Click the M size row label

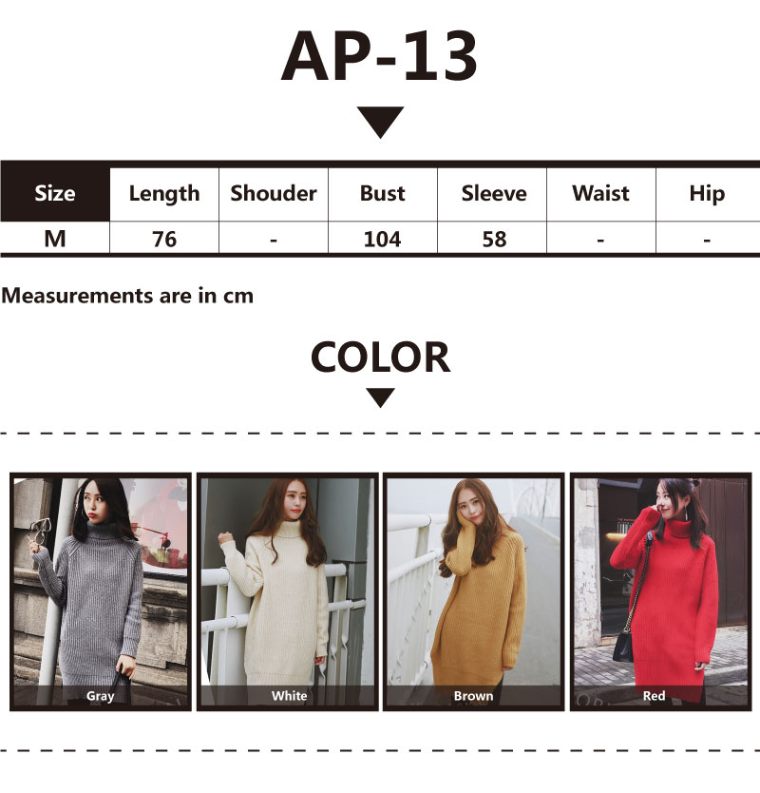click(x=55, y=239)
